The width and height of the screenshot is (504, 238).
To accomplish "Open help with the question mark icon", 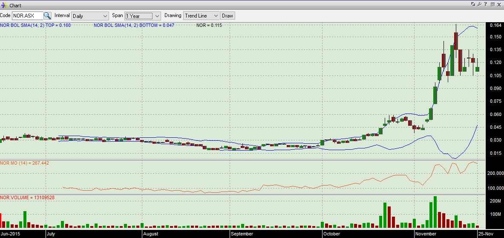I will 486,4.
